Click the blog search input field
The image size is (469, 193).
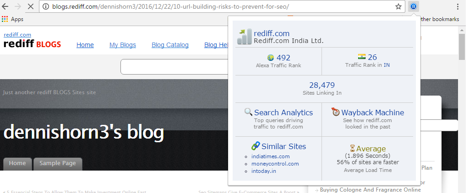175,67
